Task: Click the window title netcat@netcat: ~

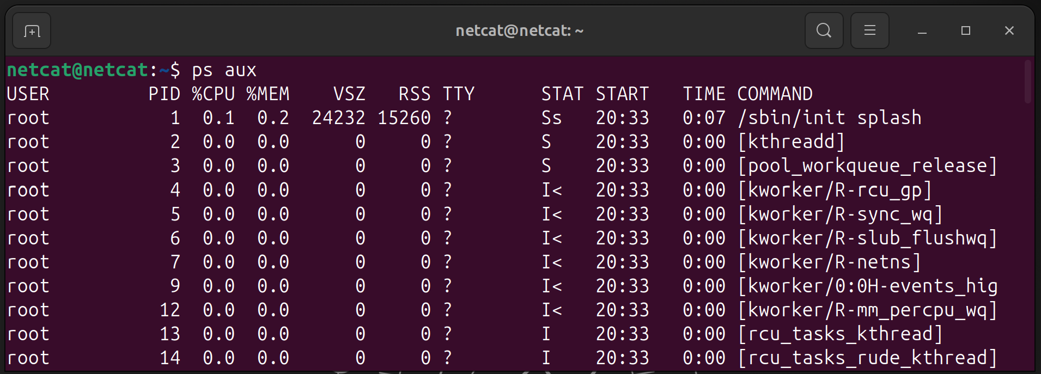Action: [519, 30]
